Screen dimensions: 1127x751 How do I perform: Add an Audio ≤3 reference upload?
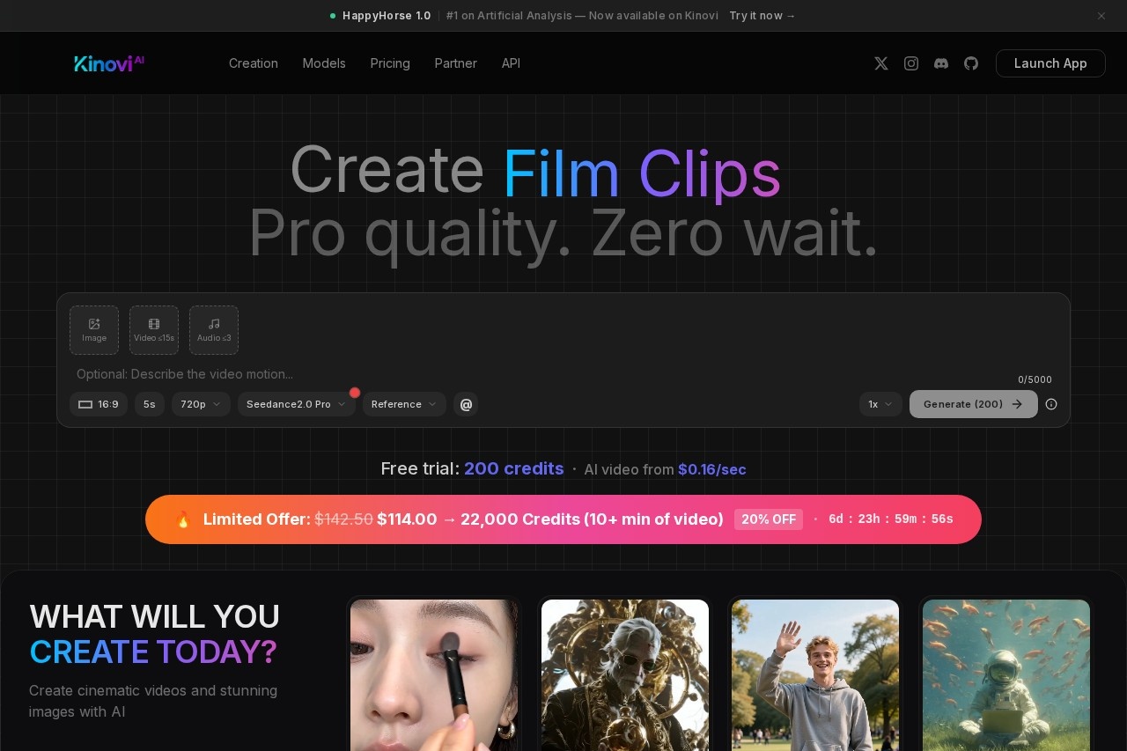pyautogui.click(x=214, y=330)
